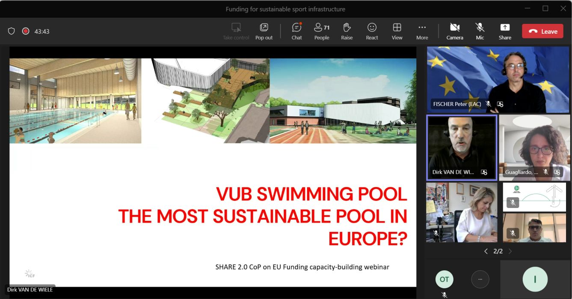Click the meeting title in the title bar
The image size is (572, 299).
point(285,9)
